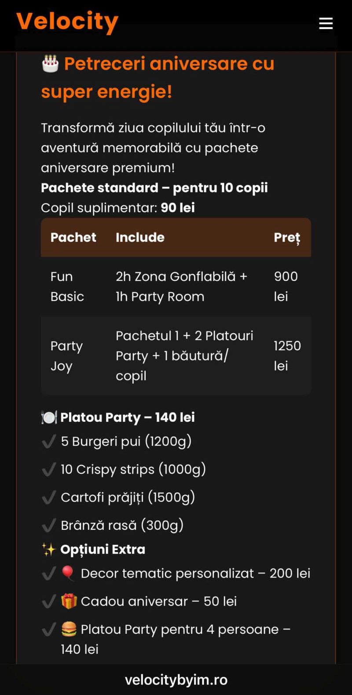Click the Pachet column header

(x=73, y=237)
